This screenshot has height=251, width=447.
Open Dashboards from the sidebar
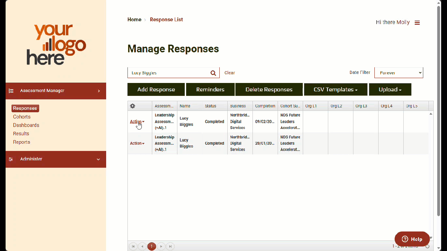point(26,125)
